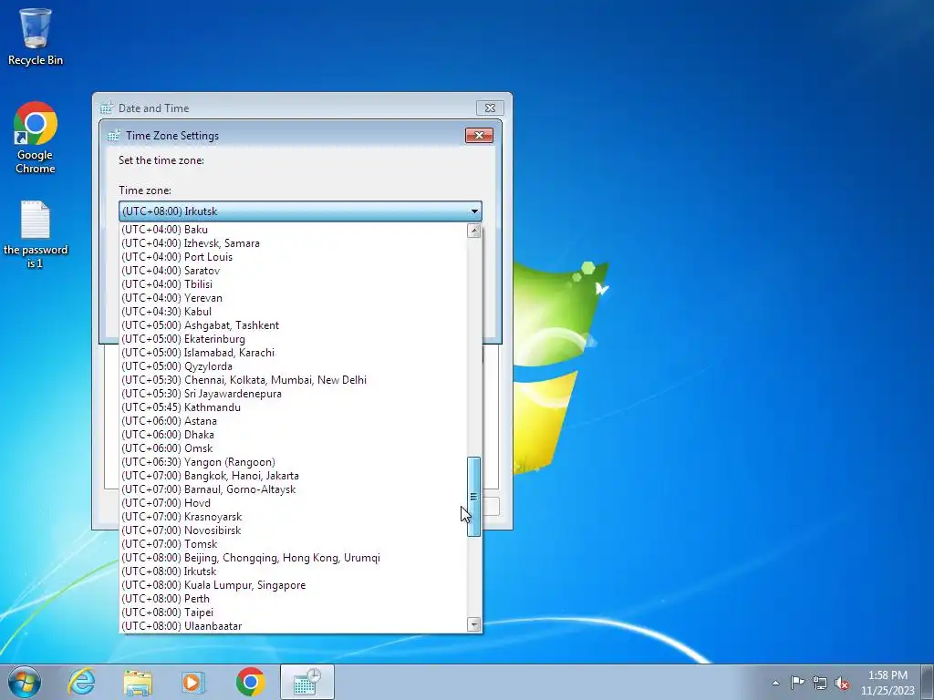Pick (UTC+06:00) Dhaka

pos(293,435)
